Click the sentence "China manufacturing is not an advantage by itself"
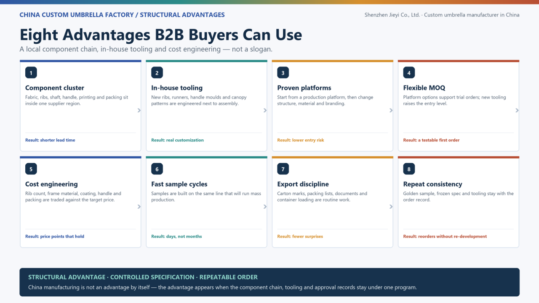The image size is (539, 303). point(222,287)
